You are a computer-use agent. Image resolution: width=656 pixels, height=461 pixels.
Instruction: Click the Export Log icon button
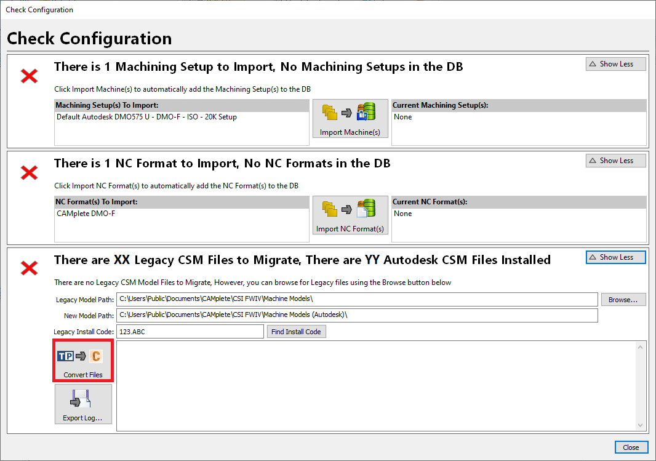click(x=83, y=404)
